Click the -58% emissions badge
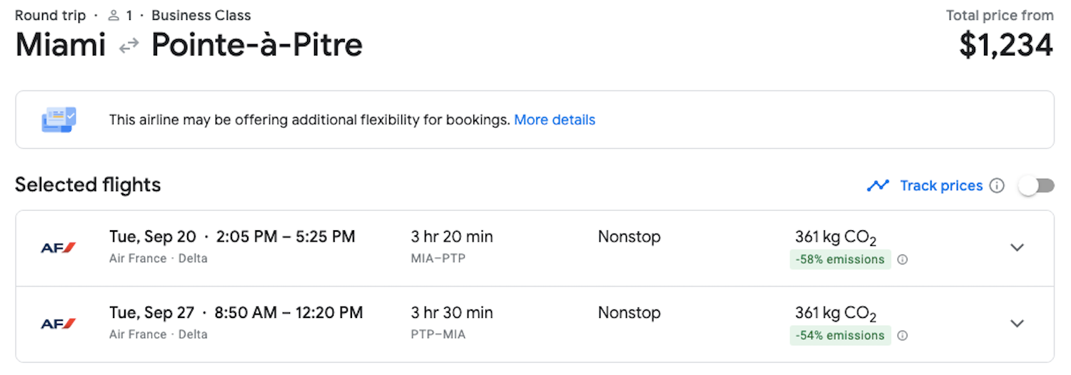The width and height of the screenshot is (1071, 375). pos(840,260)
